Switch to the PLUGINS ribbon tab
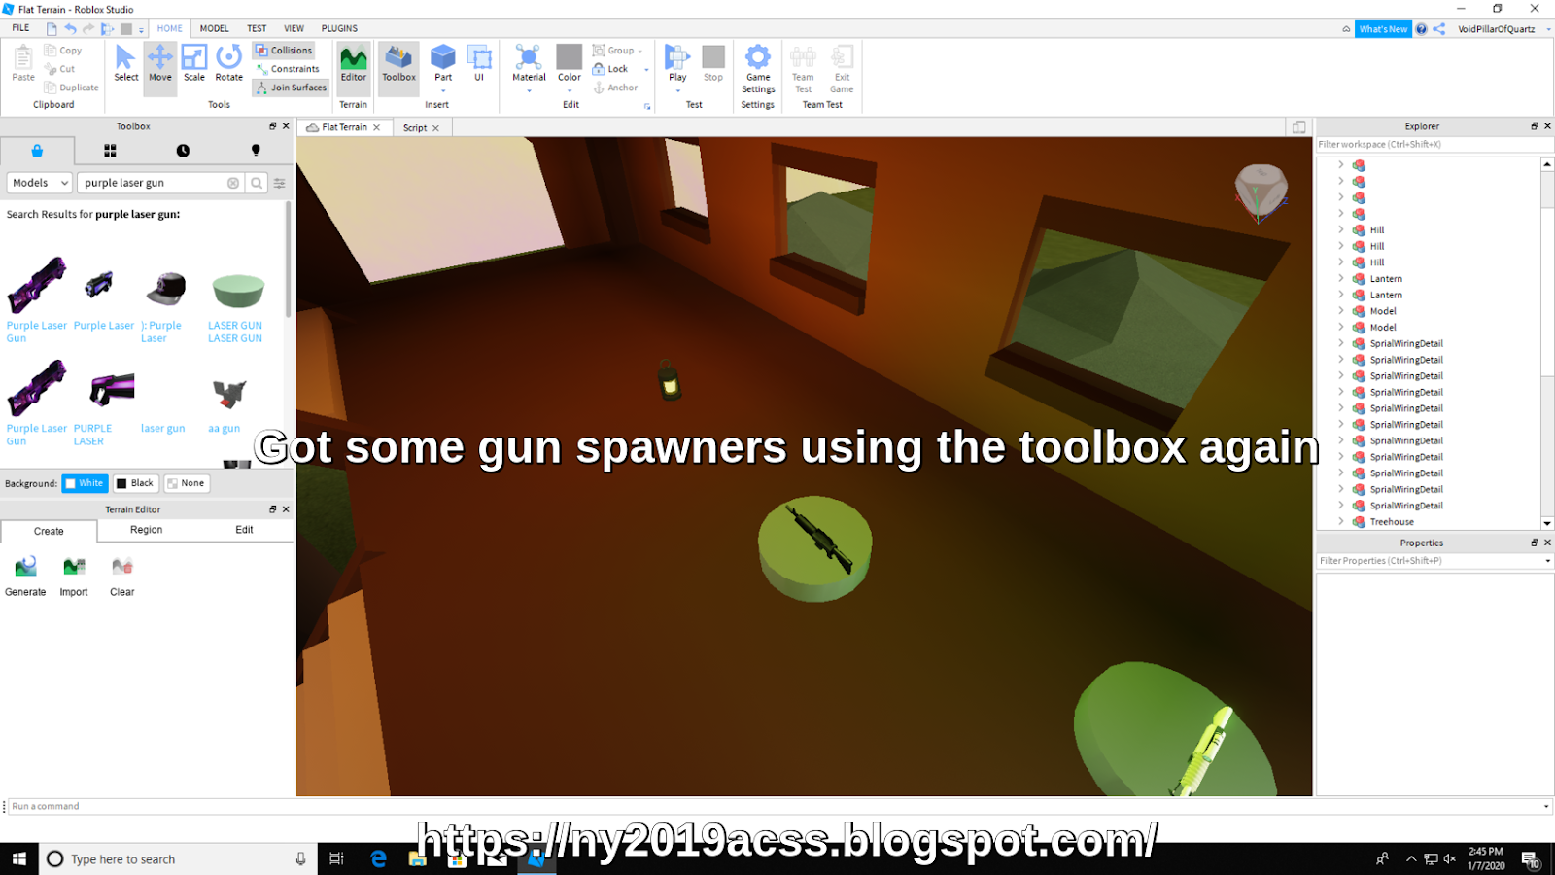Screen dimensions: 1555x875 (339, 28)
